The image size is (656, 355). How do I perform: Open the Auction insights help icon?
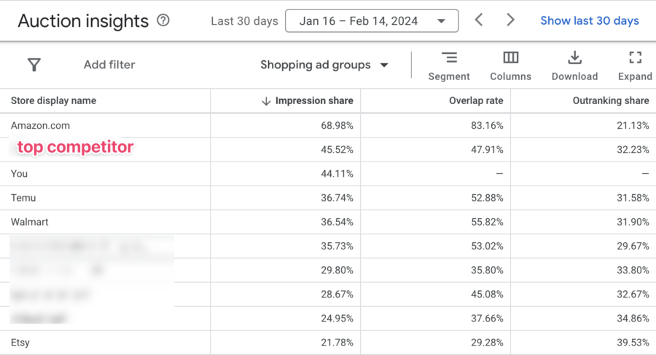click(163, 20)
